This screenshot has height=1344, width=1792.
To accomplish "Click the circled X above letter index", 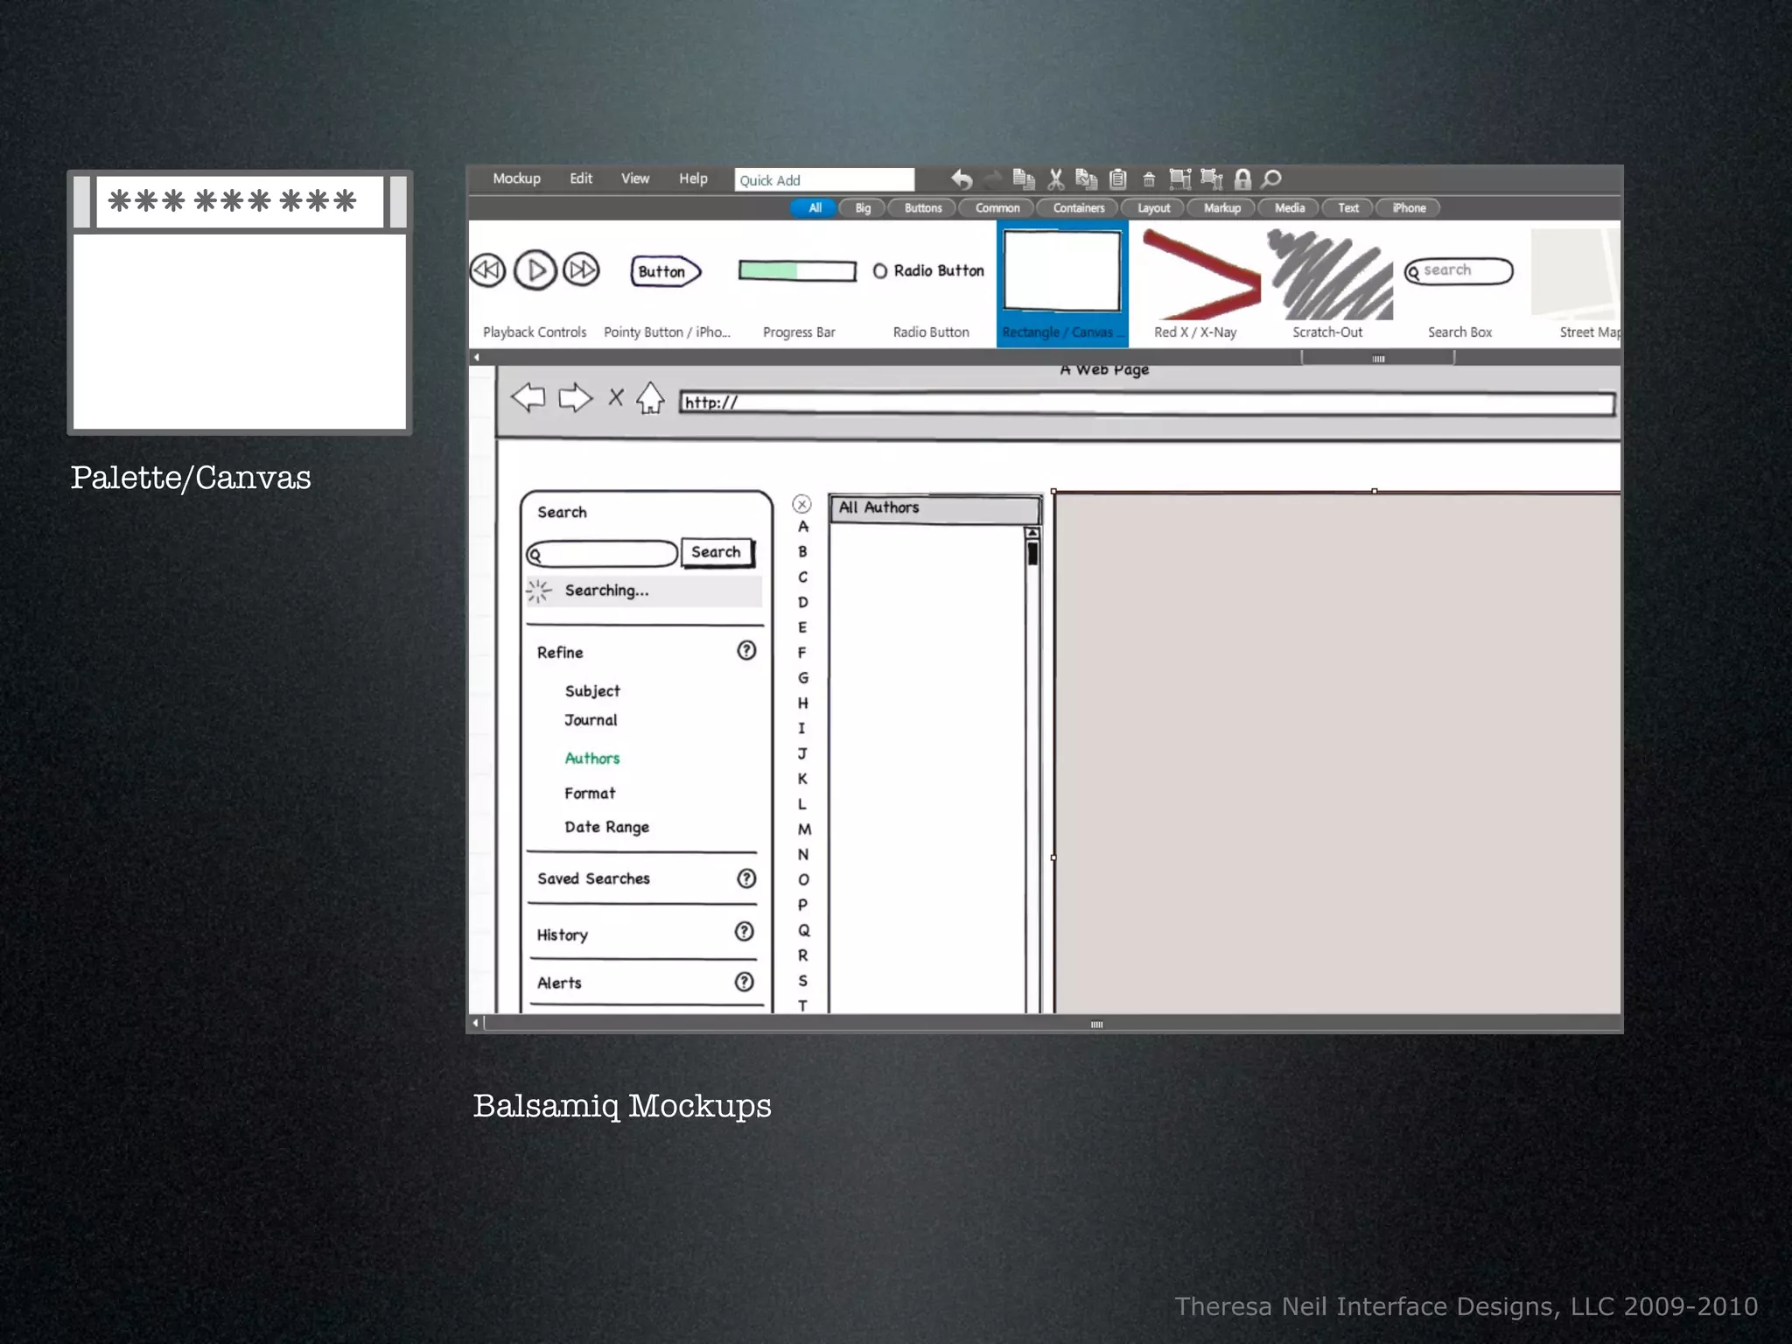I will (801, 504).
